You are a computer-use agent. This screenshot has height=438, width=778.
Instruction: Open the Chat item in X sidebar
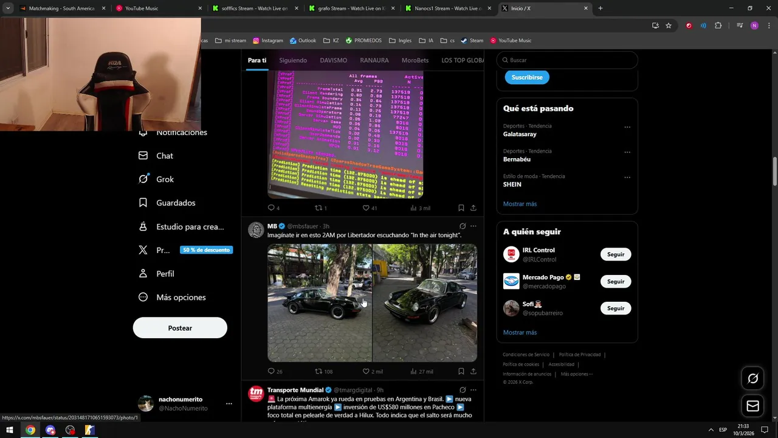coord(156,156)
